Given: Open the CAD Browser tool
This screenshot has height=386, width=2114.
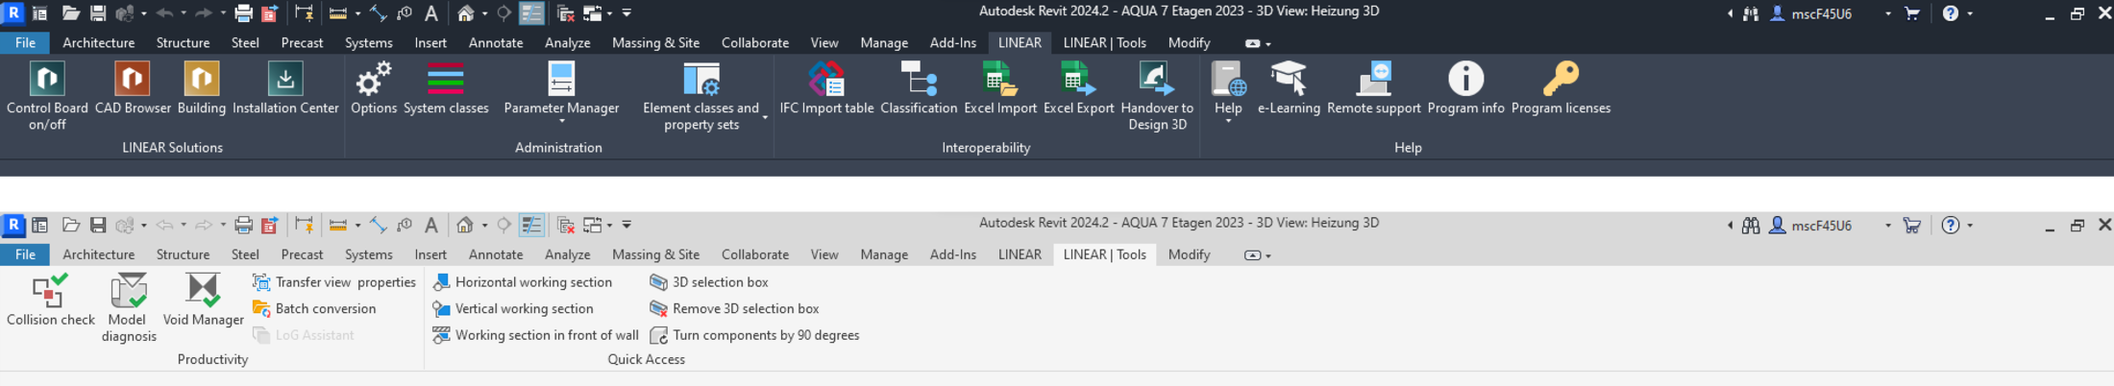Looking at the screenshot, I should click(133, 88).
